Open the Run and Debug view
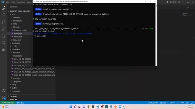Image resolution: width=195 pixels, height=109 pixels. click(x=3, y=29)
